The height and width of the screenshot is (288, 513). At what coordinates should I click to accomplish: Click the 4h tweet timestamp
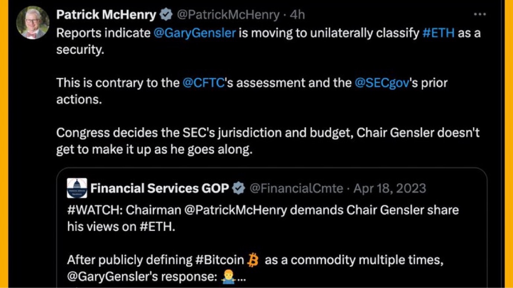coord(297,15)
